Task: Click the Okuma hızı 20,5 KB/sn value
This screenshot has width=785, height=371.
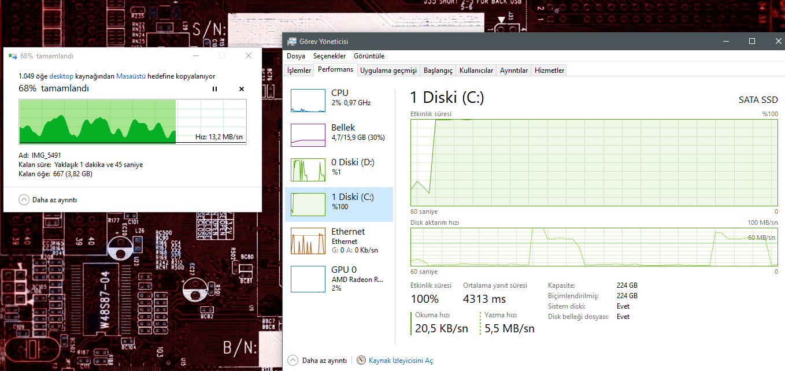Action: 442,328
